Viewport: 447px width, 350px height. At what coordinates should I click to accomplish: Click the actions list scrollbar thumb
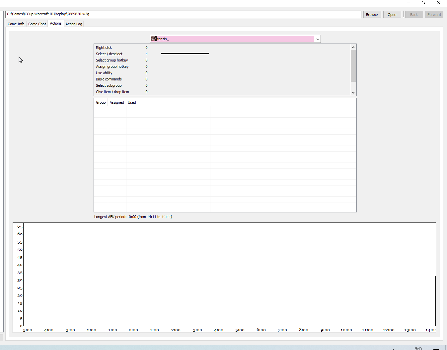(x=353, y=66)
